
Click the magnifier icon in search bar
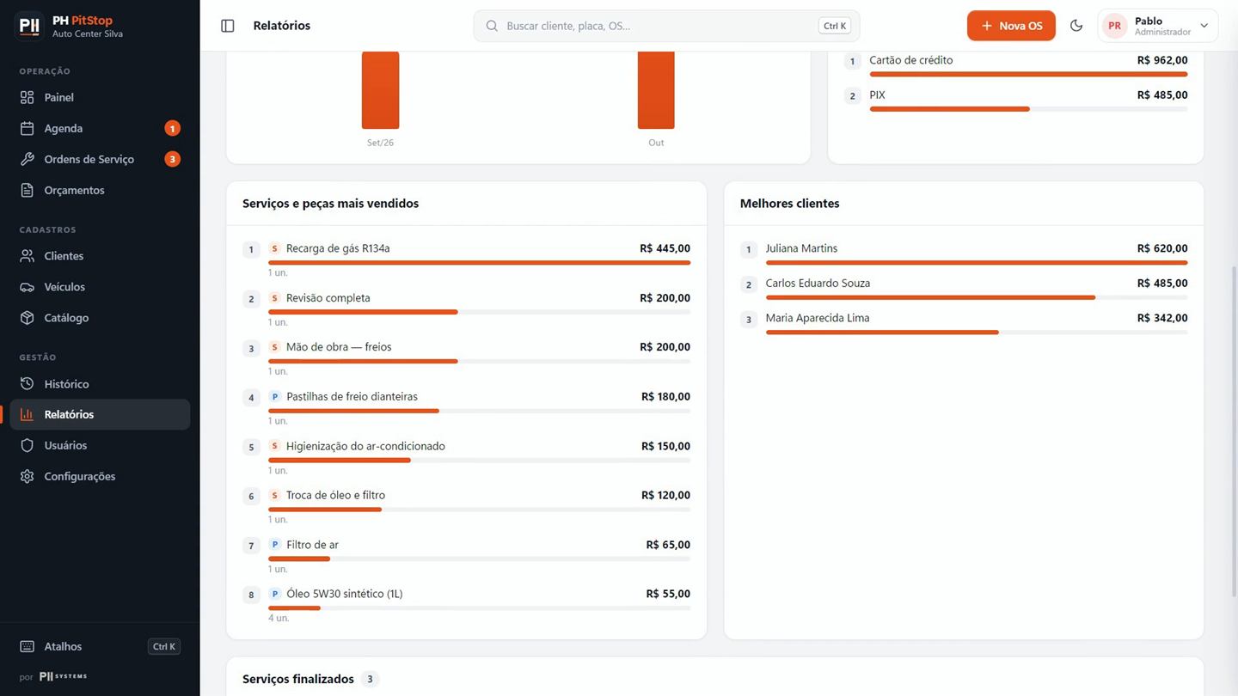[492, 26]
